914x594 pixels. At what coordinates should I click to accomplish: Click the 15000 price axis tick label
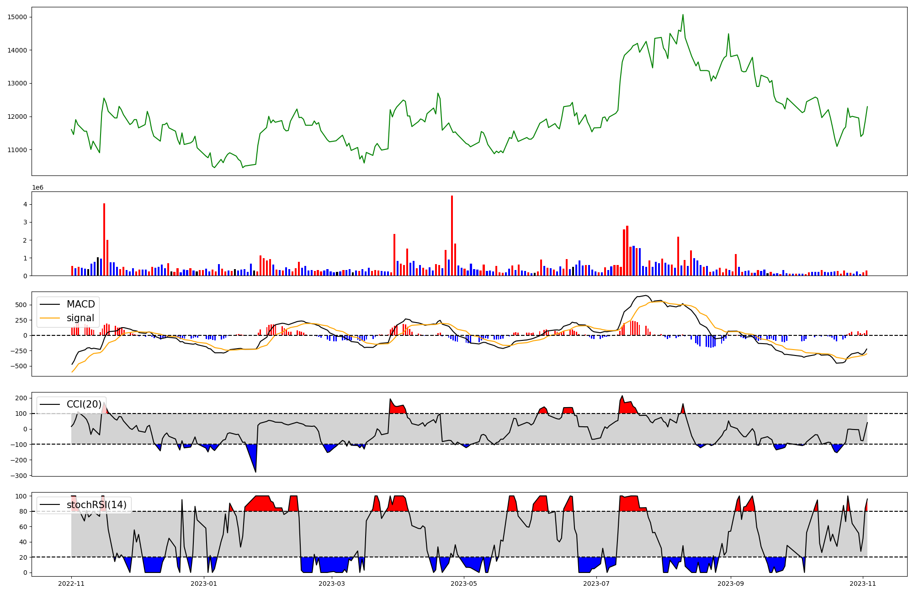point(17,17)
